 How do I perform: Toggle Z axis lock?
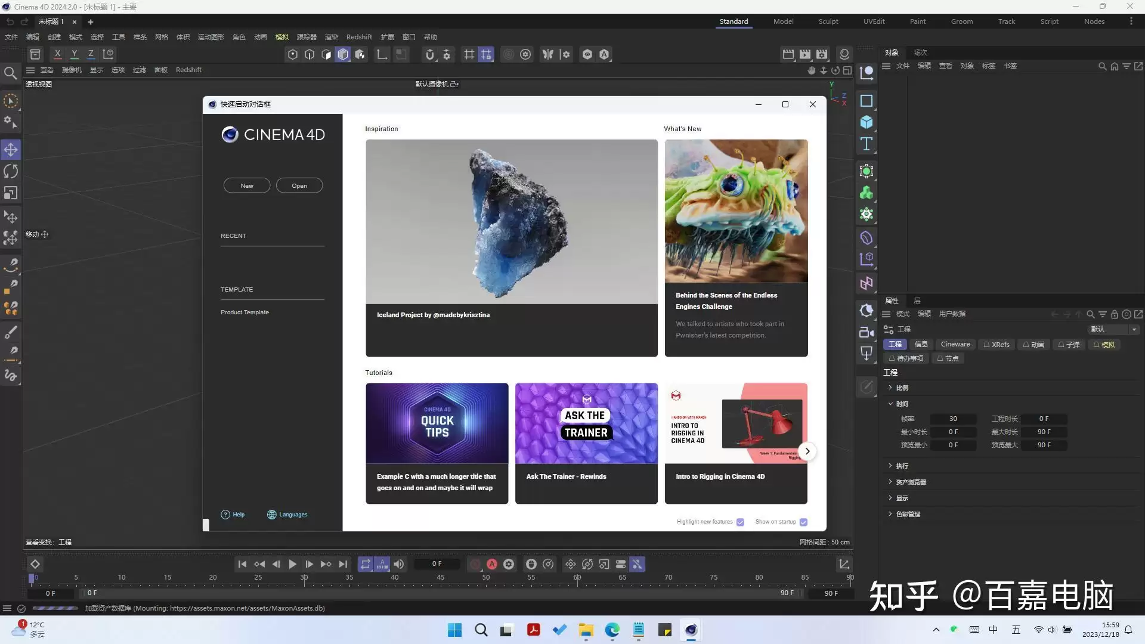(x=91, y=54)
